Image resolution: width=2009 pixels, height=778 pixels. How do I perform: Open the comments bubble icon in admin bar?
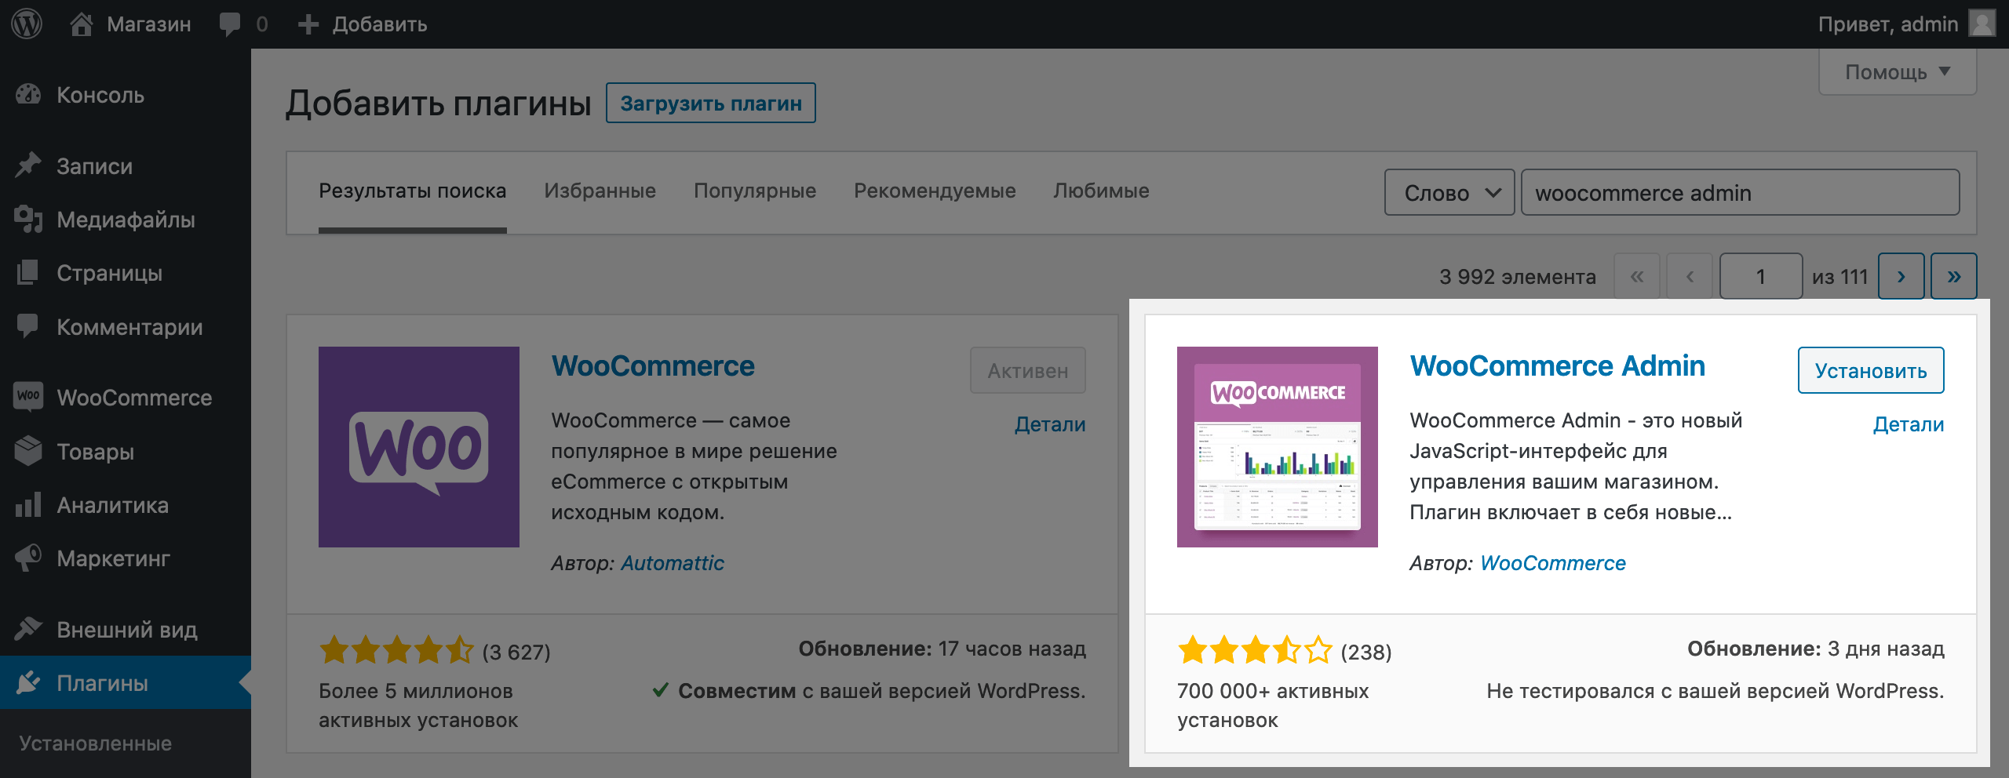tap(230, 24)
